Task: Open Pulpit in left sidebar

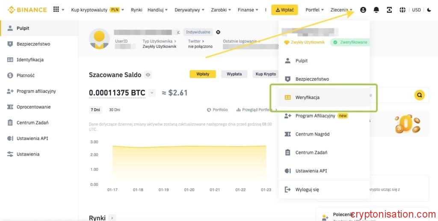Action: pos(39,28)
